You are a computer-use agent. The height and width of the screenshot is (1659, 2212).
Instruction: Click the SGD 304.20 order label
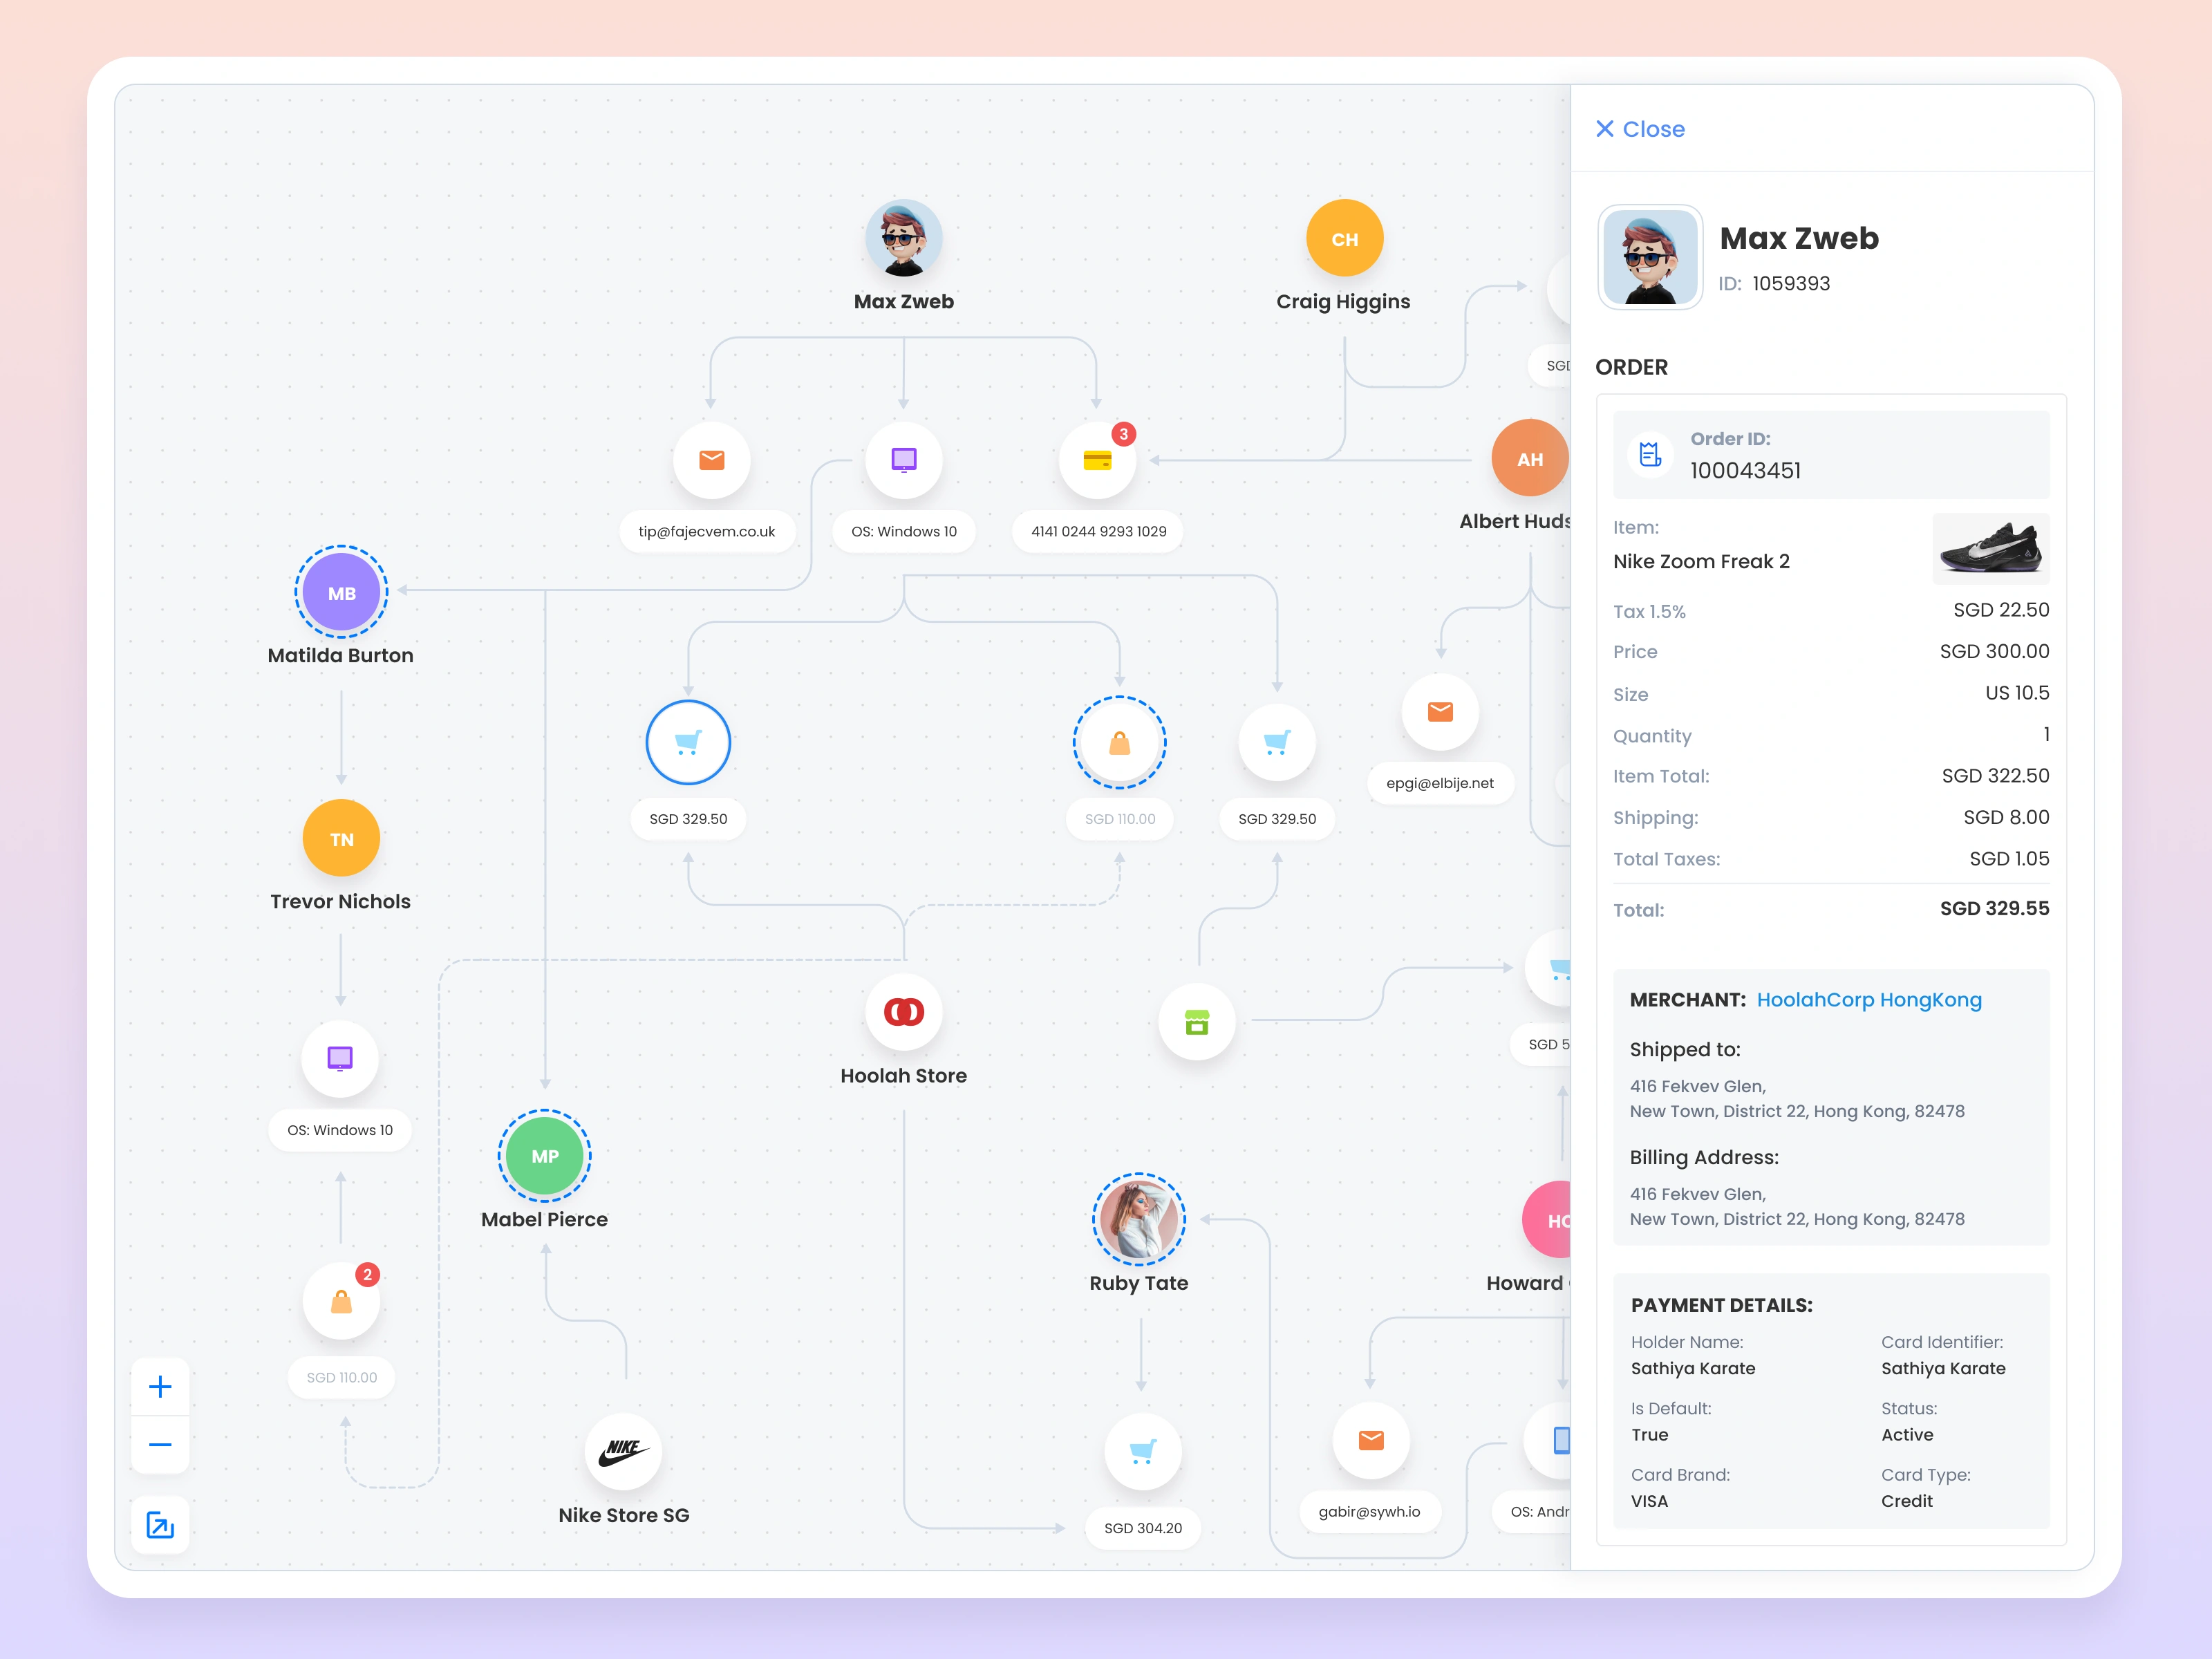click(x=1142, y=1528)
